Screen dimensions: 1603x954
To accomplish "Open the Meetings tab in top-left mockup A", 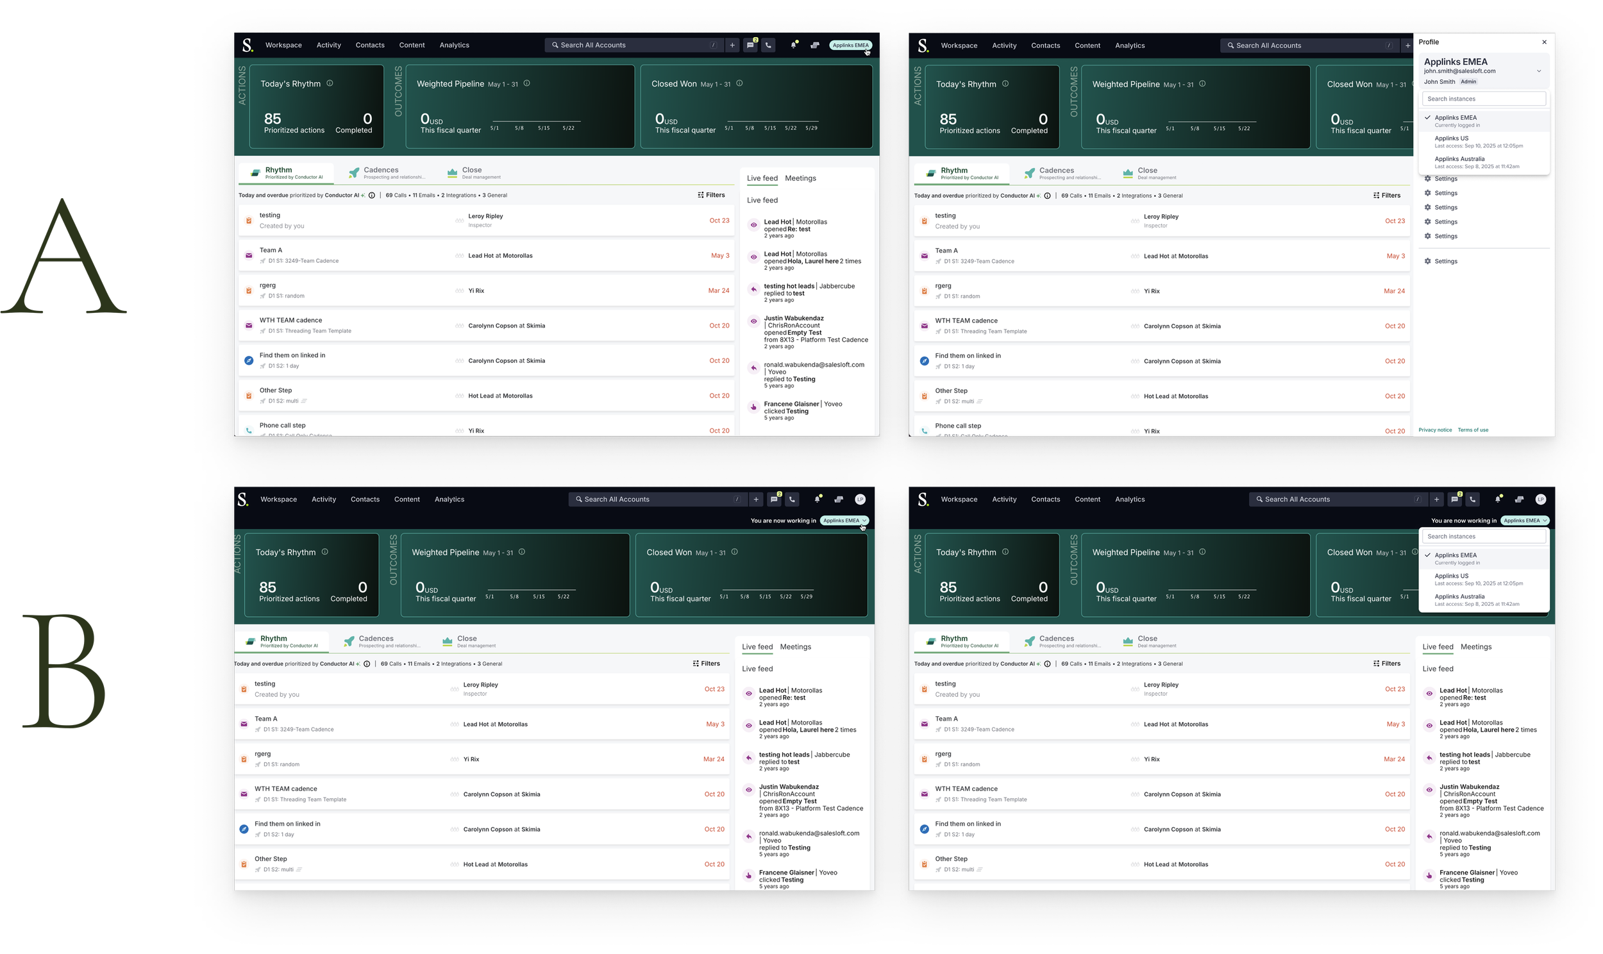I will 800,178.
